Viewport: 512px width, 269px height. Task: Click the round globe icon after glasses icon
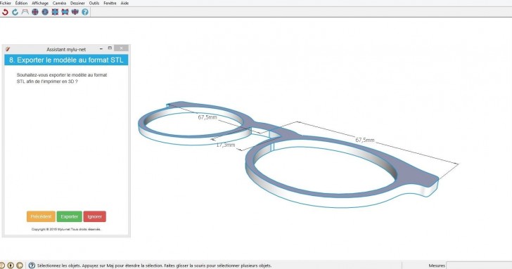coord(35,12)
